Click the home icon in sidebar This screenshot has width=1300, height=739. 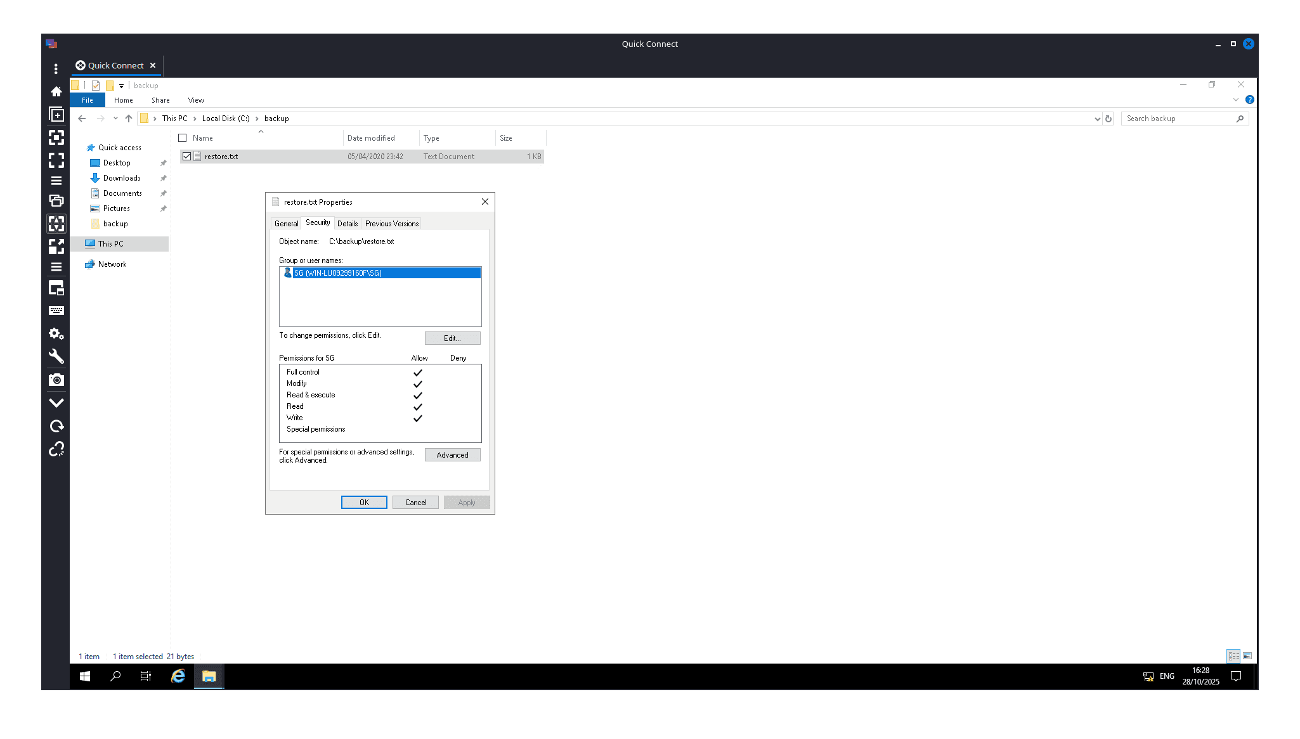coord(56,91)
